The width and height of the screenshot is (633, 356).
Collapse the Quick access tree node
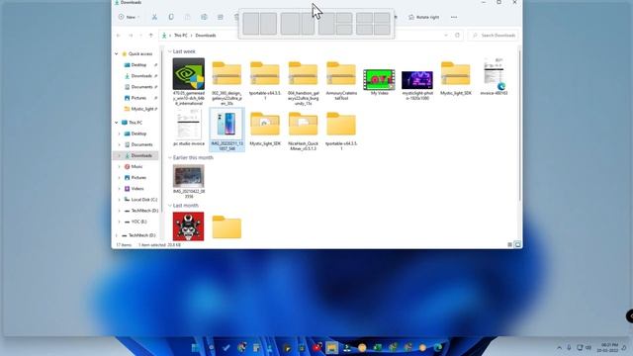pyautogui.click(x=117, y=54)
